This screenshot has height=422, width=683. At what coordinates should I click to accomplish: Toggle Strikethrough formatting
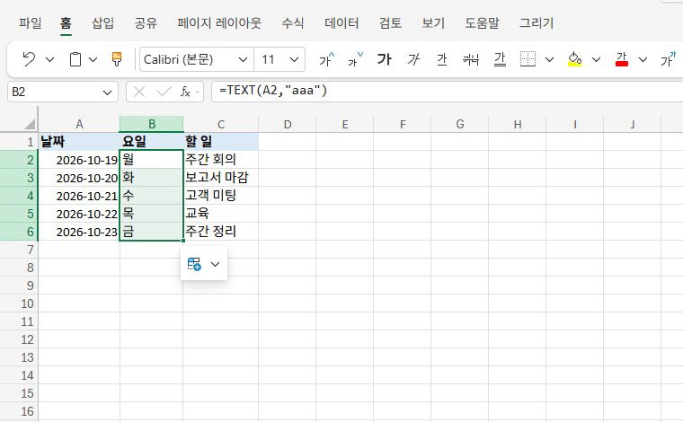coord(471,59)
